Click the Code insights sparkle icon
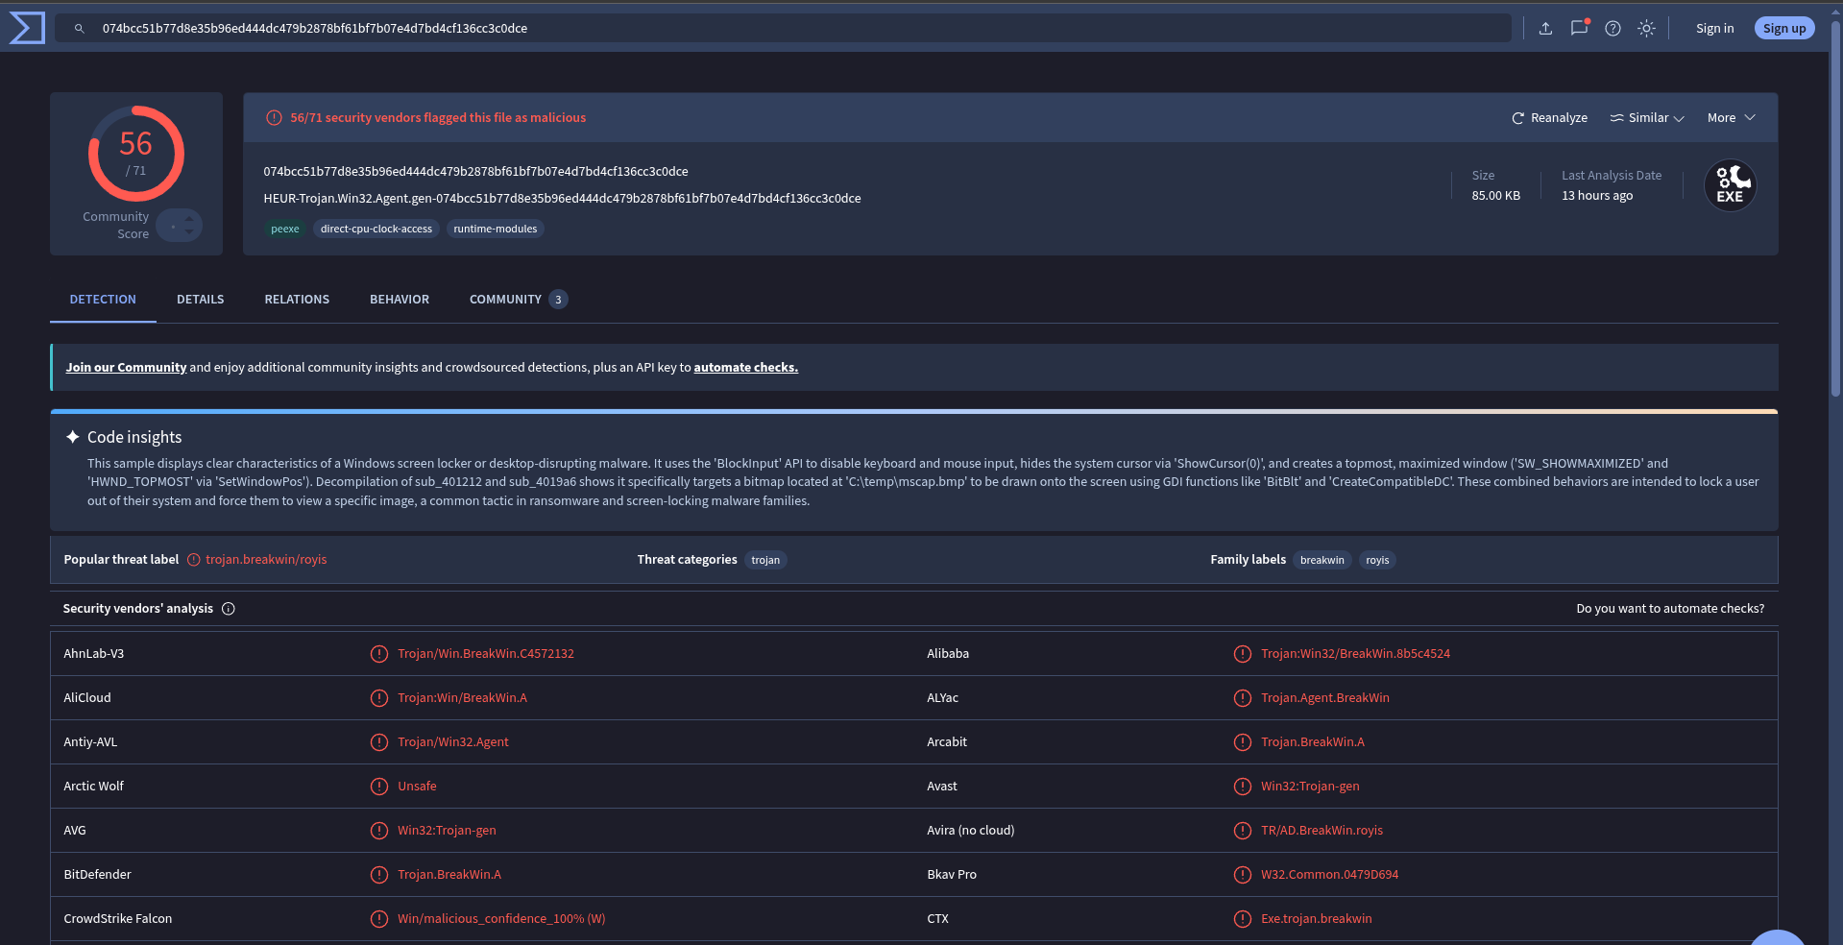1843x945 pixels. [x=72, y=437]
